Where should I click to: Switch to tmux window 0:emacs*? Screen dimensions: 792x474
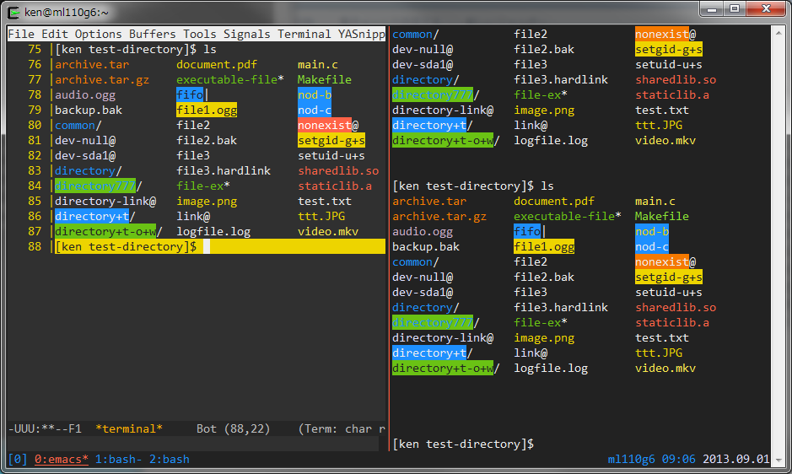(x=61, y=460)
